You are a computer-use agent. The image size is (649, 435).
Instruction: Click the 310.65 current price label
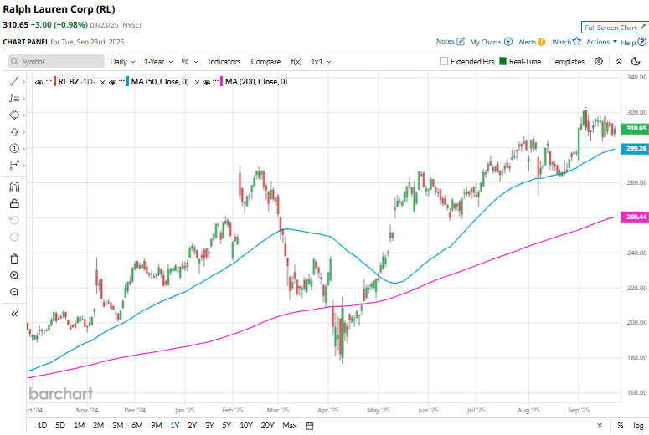click(x=635, y=128)
